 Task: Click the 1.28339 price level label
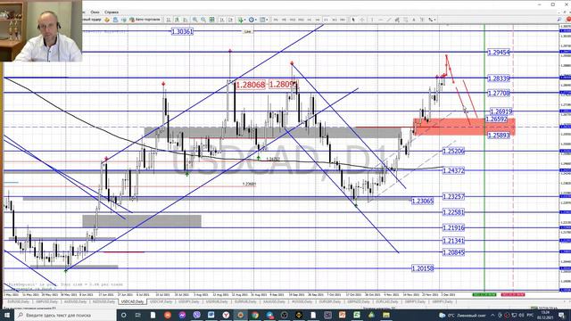click(x=499, y=78)
